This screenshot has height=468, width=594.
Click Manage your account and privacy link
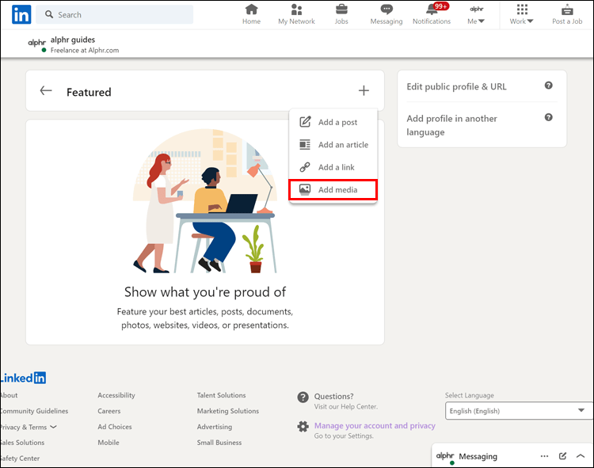[375, 425]
